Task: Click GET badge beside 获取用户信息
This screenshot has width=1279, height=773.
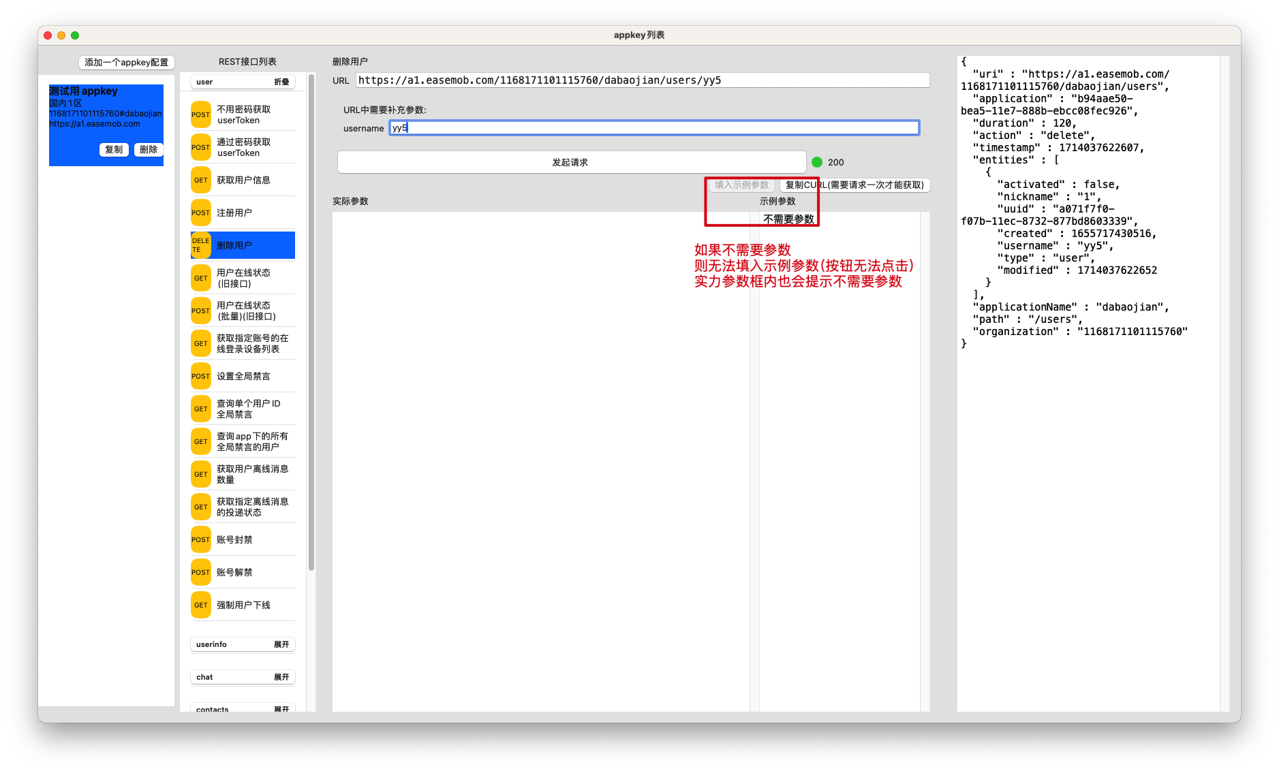Action: (x=200, y=180)
